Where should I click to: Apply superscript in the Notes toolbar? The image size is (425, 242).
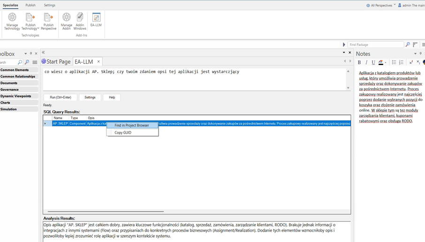pos(411,62)
